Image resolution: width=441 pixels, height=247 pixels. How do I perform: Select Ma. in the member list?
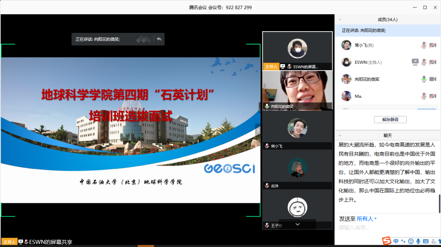(358, 96)
